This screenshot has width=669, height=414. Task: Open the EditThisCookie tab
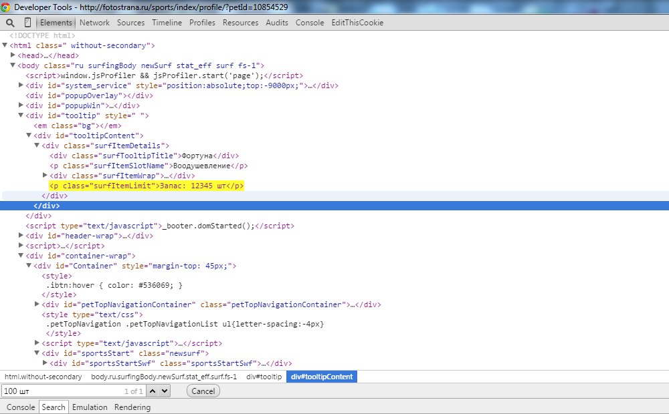pos(357,23)
